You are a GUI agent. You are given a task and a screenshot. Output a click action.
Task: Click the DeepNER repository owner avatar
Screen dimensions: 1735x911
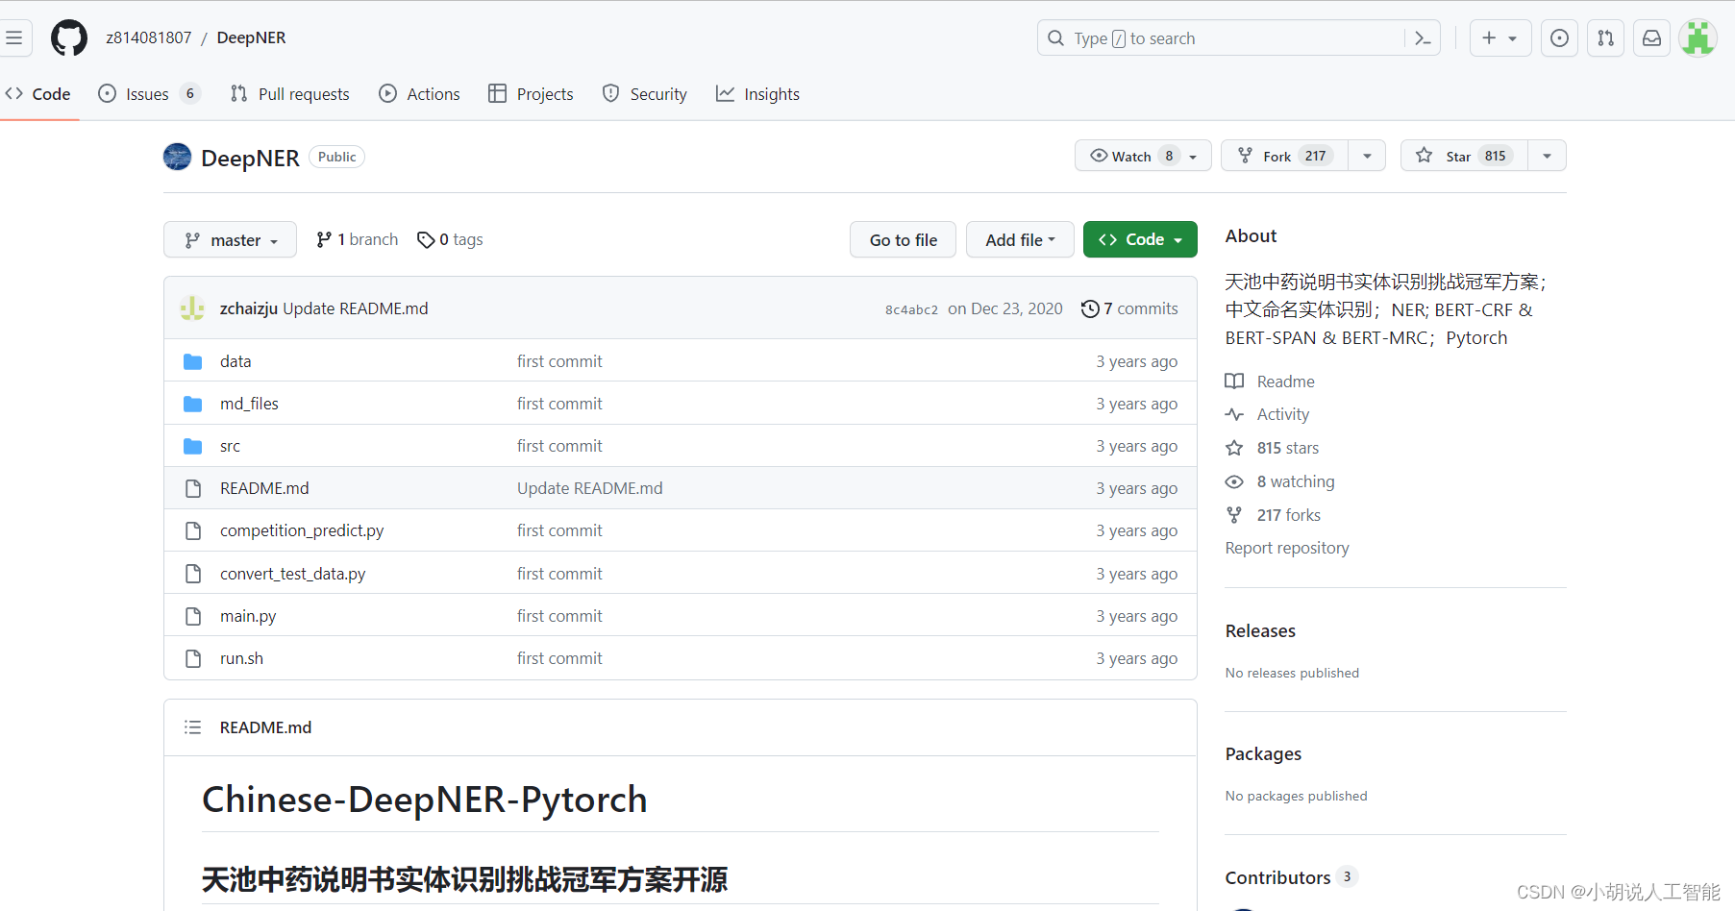coord(177,157)
